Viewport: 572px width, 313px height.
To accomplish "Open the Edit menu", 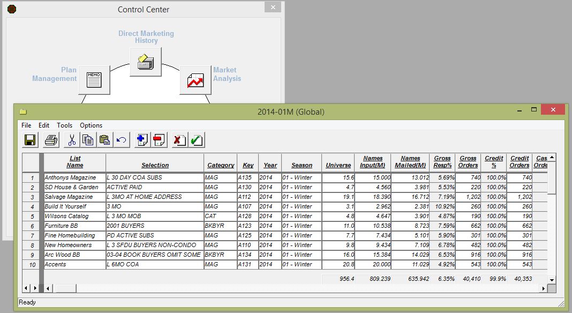I will click(x=44, y=125).
